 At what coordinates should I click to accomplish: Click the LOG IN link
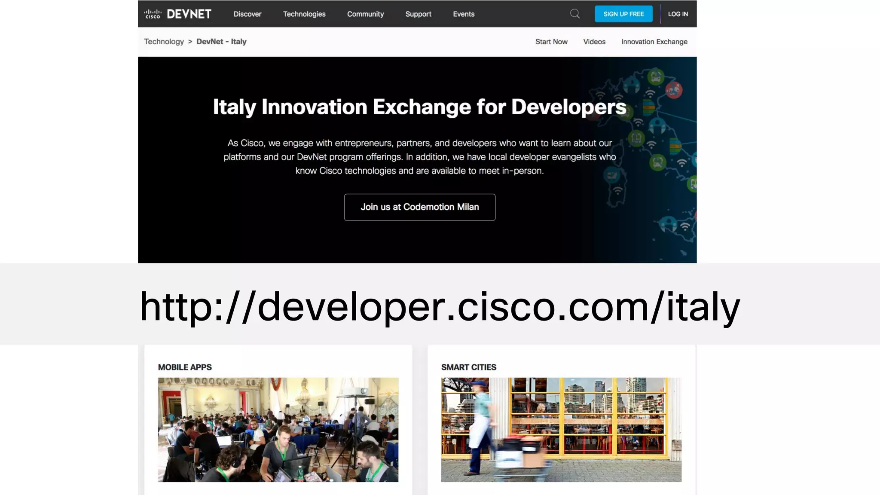pyautogui.click(x=678, y=14)
